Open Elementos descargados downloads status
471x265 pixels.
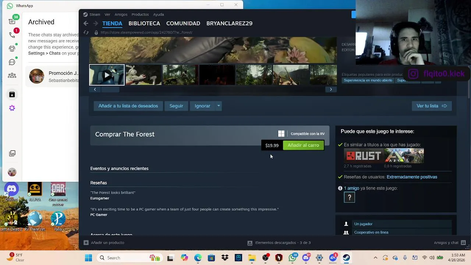[279, 243]
